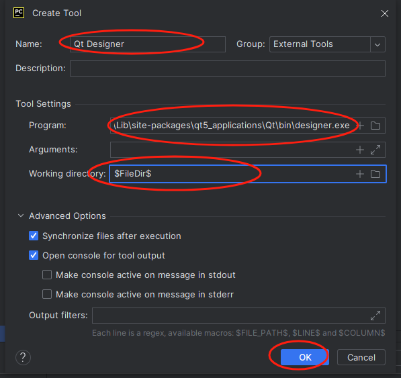Viewport: 401px width, 378px height.
Task: Expand the Output filters editor
Action: 375,316
